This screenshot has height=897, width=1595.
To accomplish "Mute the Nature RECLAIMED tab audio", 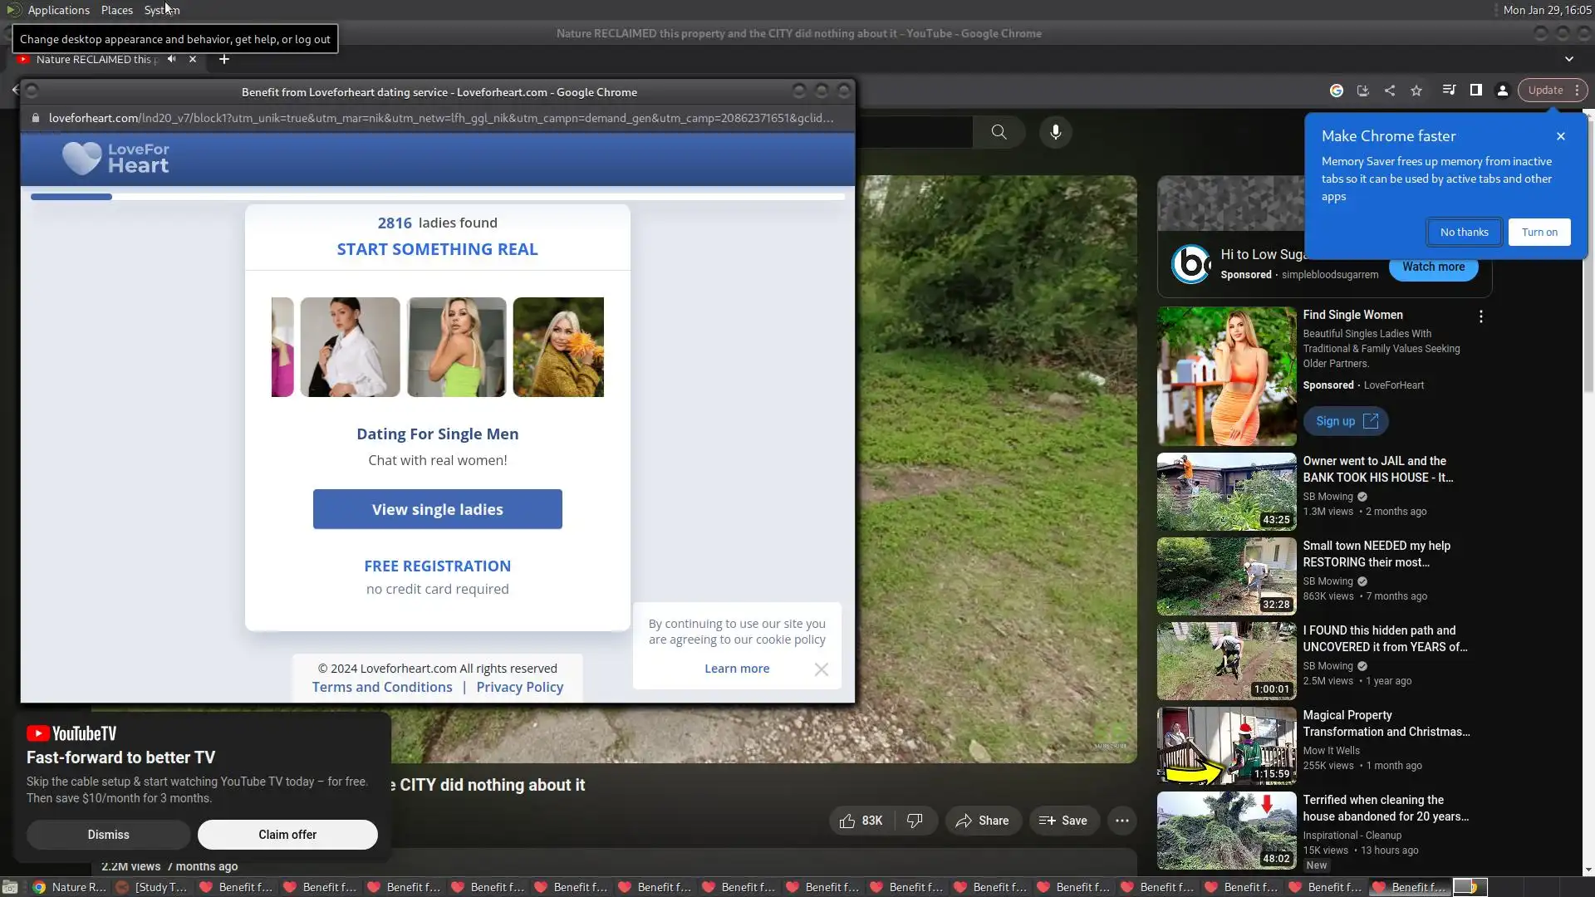I will click(171, 59).
